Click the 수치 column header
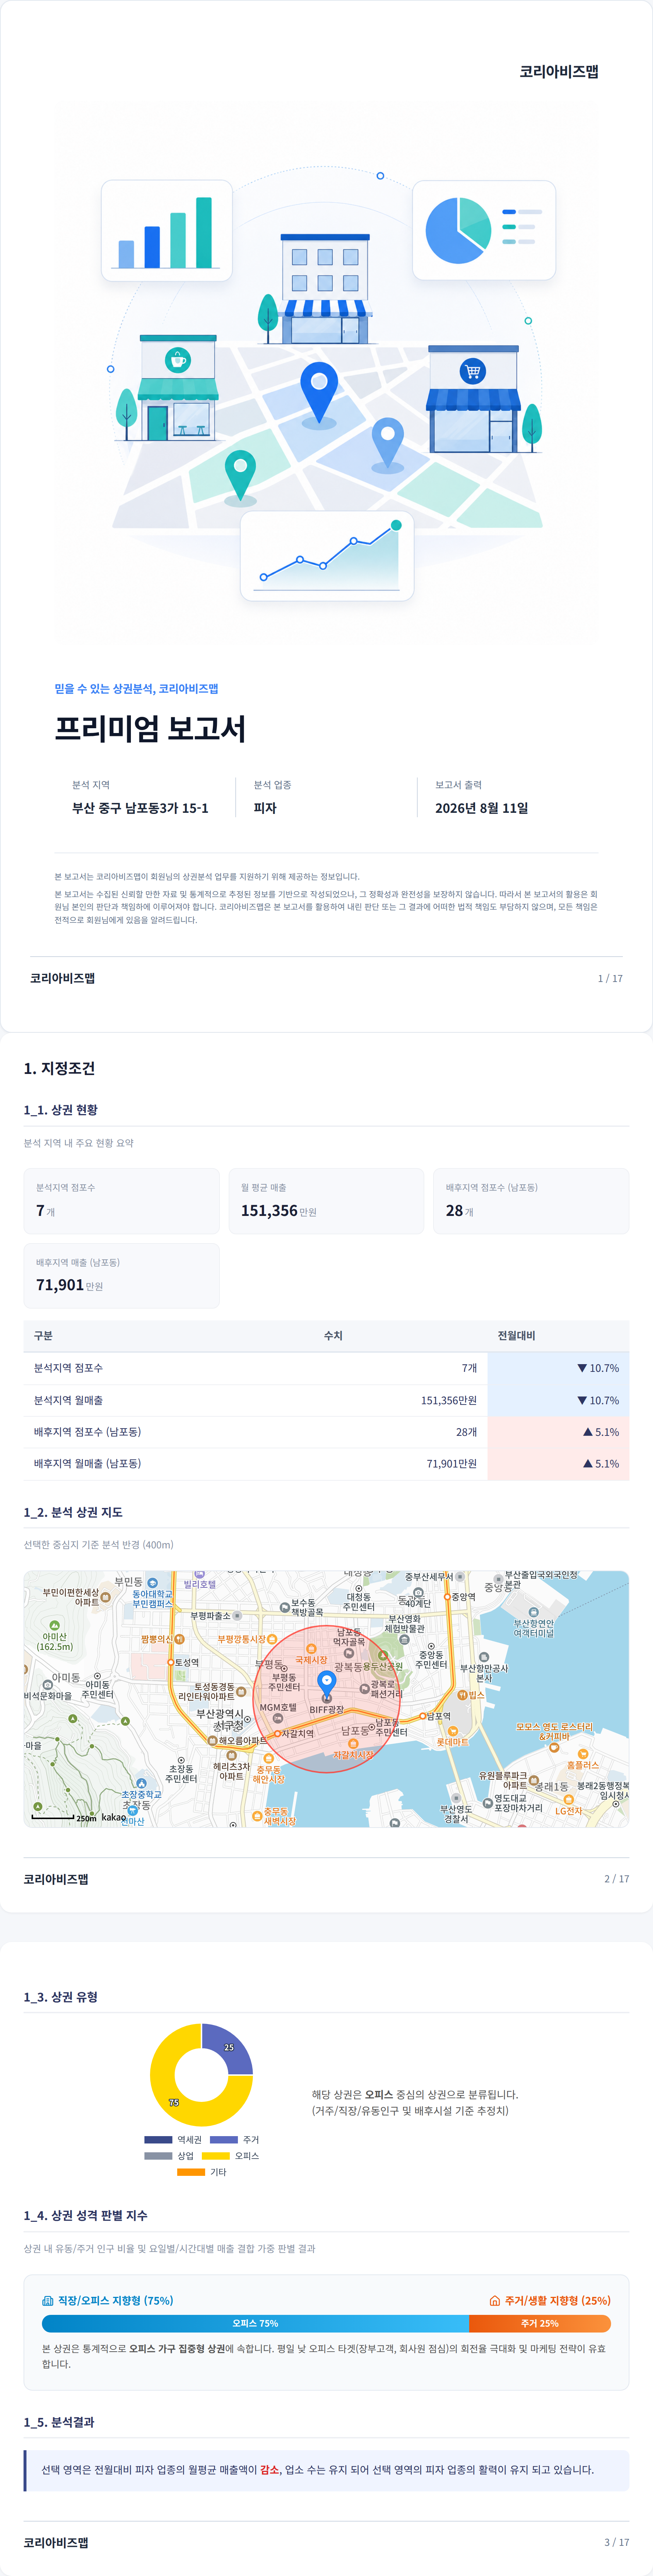Viewport: 653px width, 2576px height. (x=333, y=1336)
